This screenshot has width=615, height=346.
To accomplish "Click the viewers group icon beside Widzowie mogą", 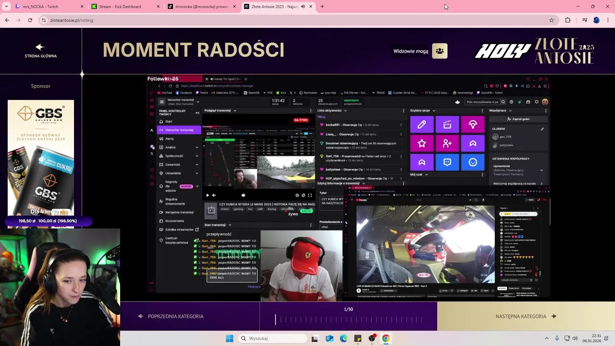I will (x=440, y=51).
